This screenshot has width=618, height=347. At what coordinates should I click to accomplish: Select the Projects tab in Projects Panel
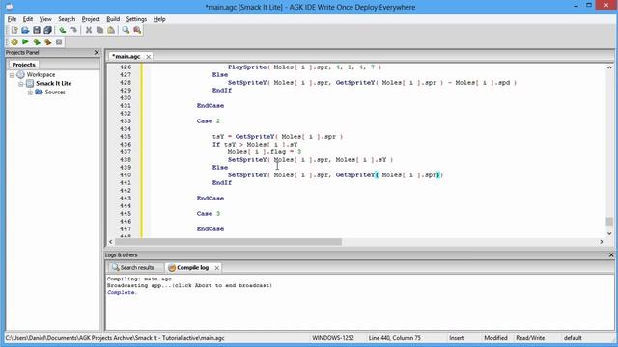pyautogui.click(x=23, y=65)
